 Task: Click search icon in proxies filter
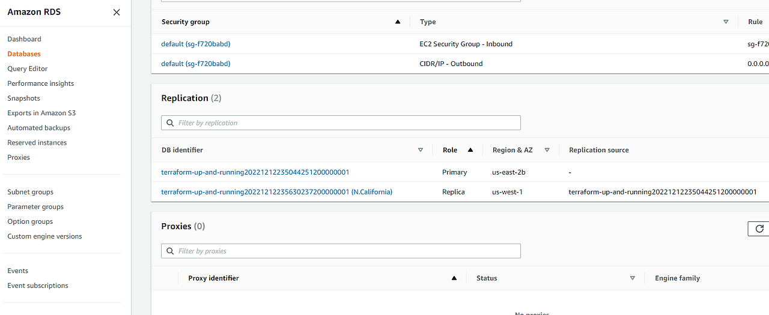(x=170, y=251)
